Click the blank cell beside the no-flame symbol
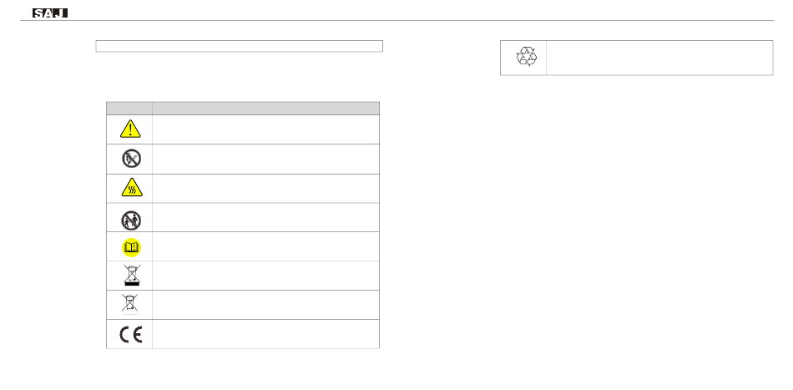Viewport: 793px width, 390px height. click(265, 160)
